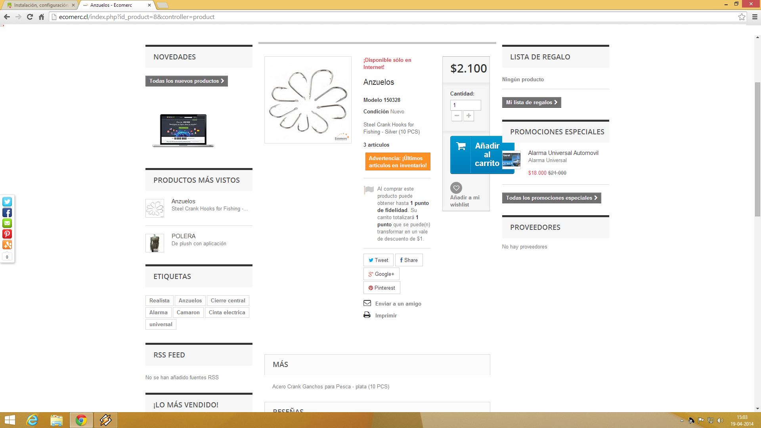Image resolution: width=761 pixels, height=428 pixels.
Task: Click the print icon next to Imprimir
Action: tap(367, 315)
